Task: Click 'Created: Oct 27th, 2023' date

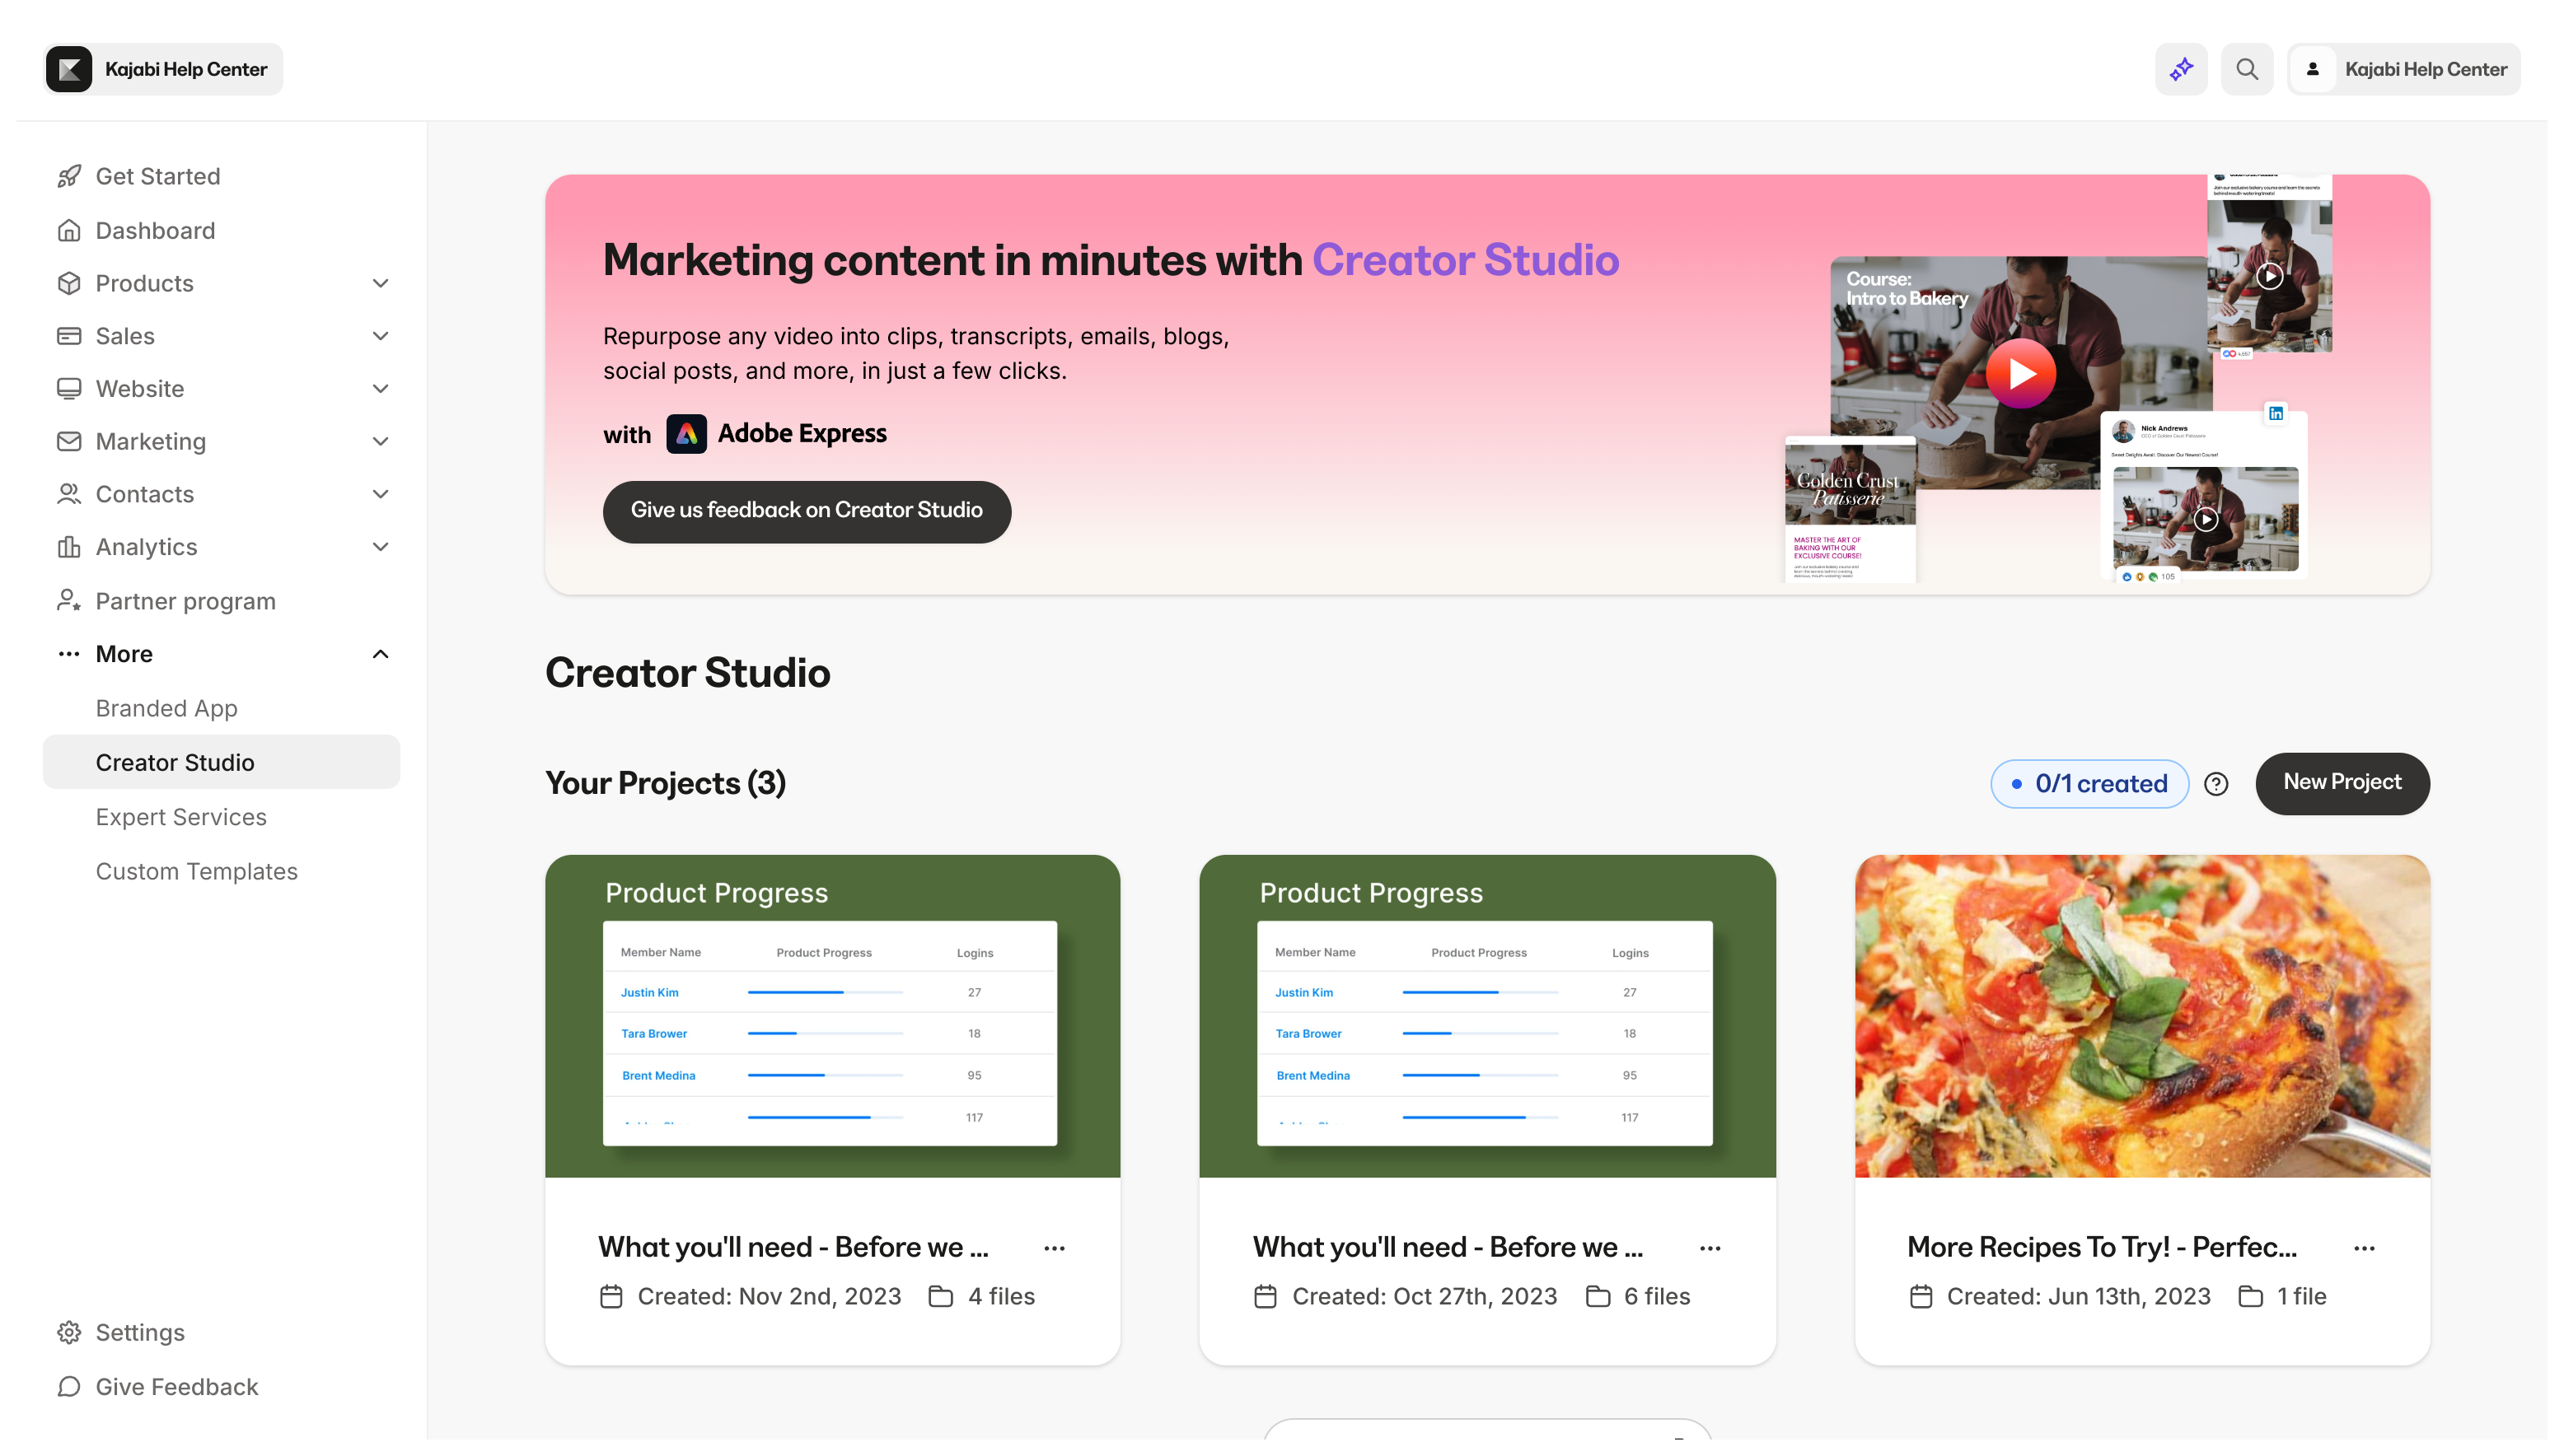Action: point(1425,1296)
